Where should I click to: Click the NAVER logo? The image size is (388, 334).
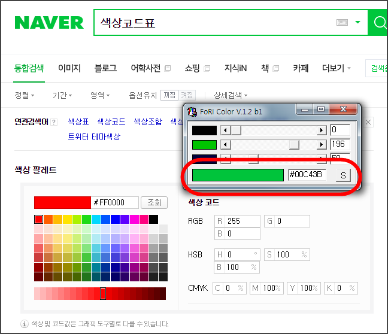tap(49, 23)
